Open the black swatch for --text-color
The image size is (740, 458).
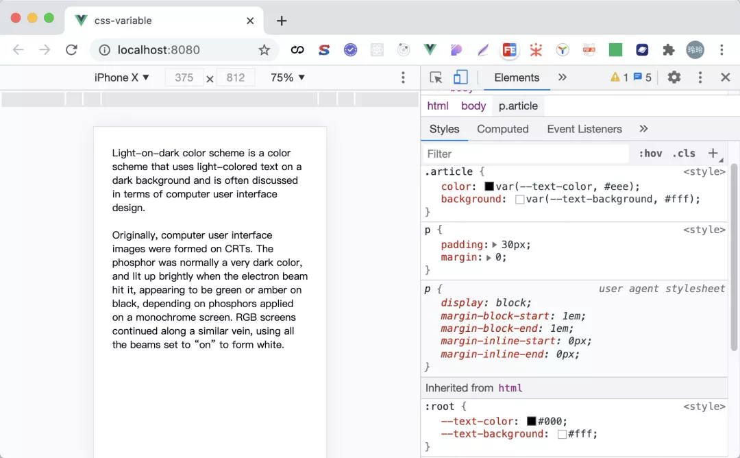(x=532, y=421)
